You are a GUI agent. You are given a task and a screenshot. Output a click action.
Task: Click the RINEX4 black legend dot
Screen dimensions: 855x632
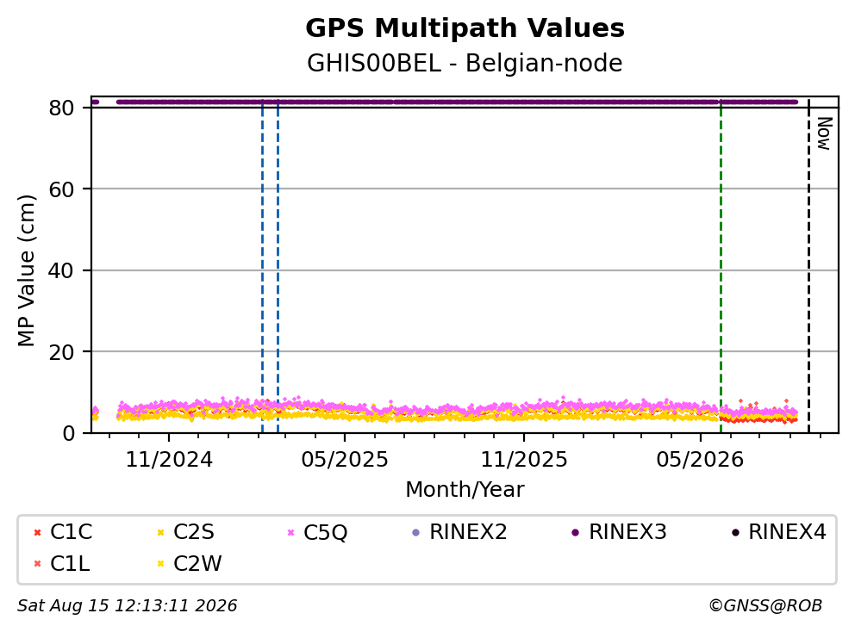[735, 532]
